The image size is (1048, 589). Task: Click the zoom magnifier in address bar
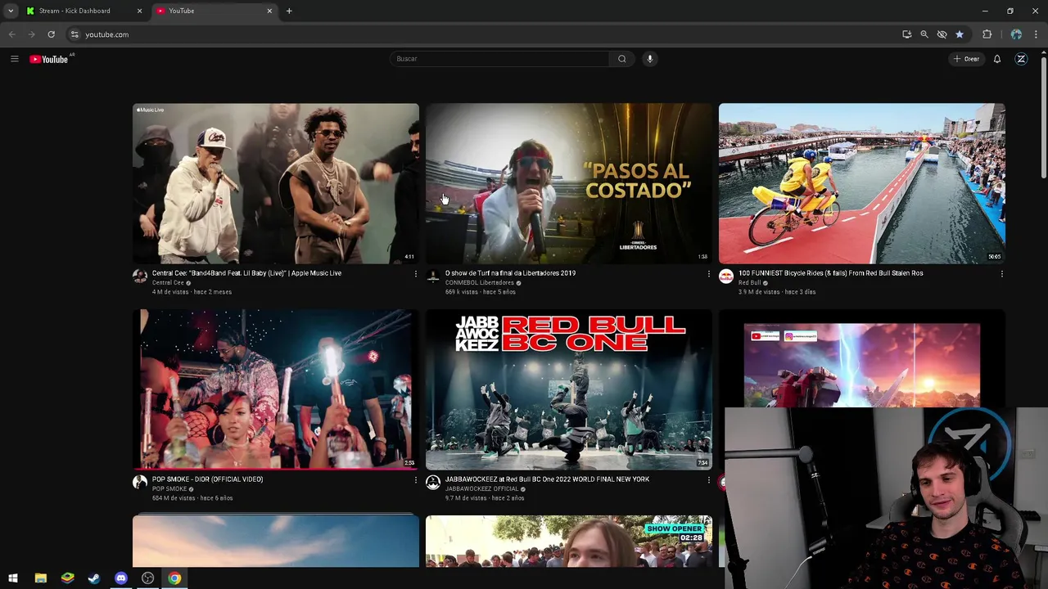tap(924, 34)
